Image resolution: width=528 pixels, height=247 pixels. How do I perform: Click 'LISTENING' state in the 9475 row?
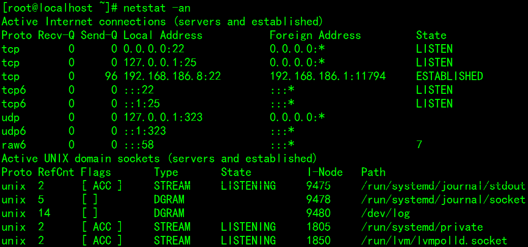click(249, 186)
